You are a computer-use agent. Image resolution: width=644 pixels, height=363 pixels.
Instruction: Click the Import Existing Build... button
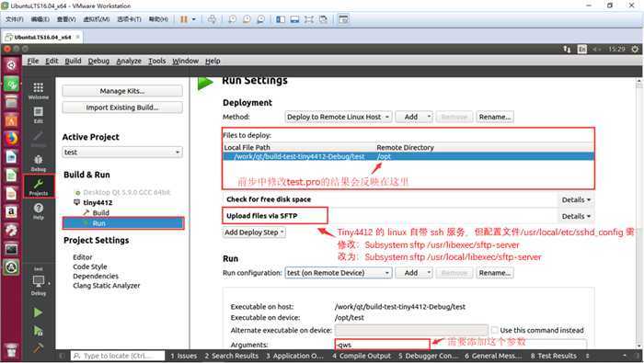pyautogui.click(x=122, y=108)
